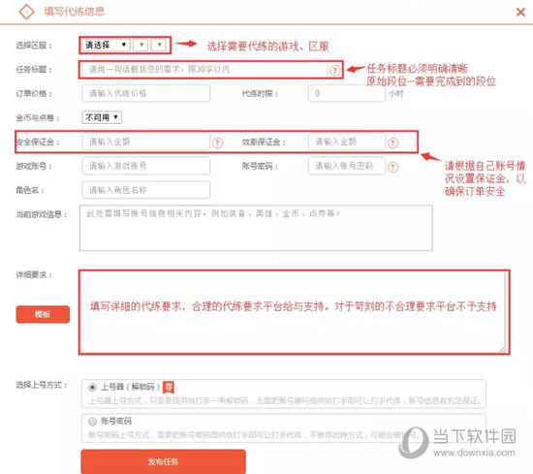Viewport: 533px width, 474px height.
Task: Open the second region dropdown
Action: point(141,45)
